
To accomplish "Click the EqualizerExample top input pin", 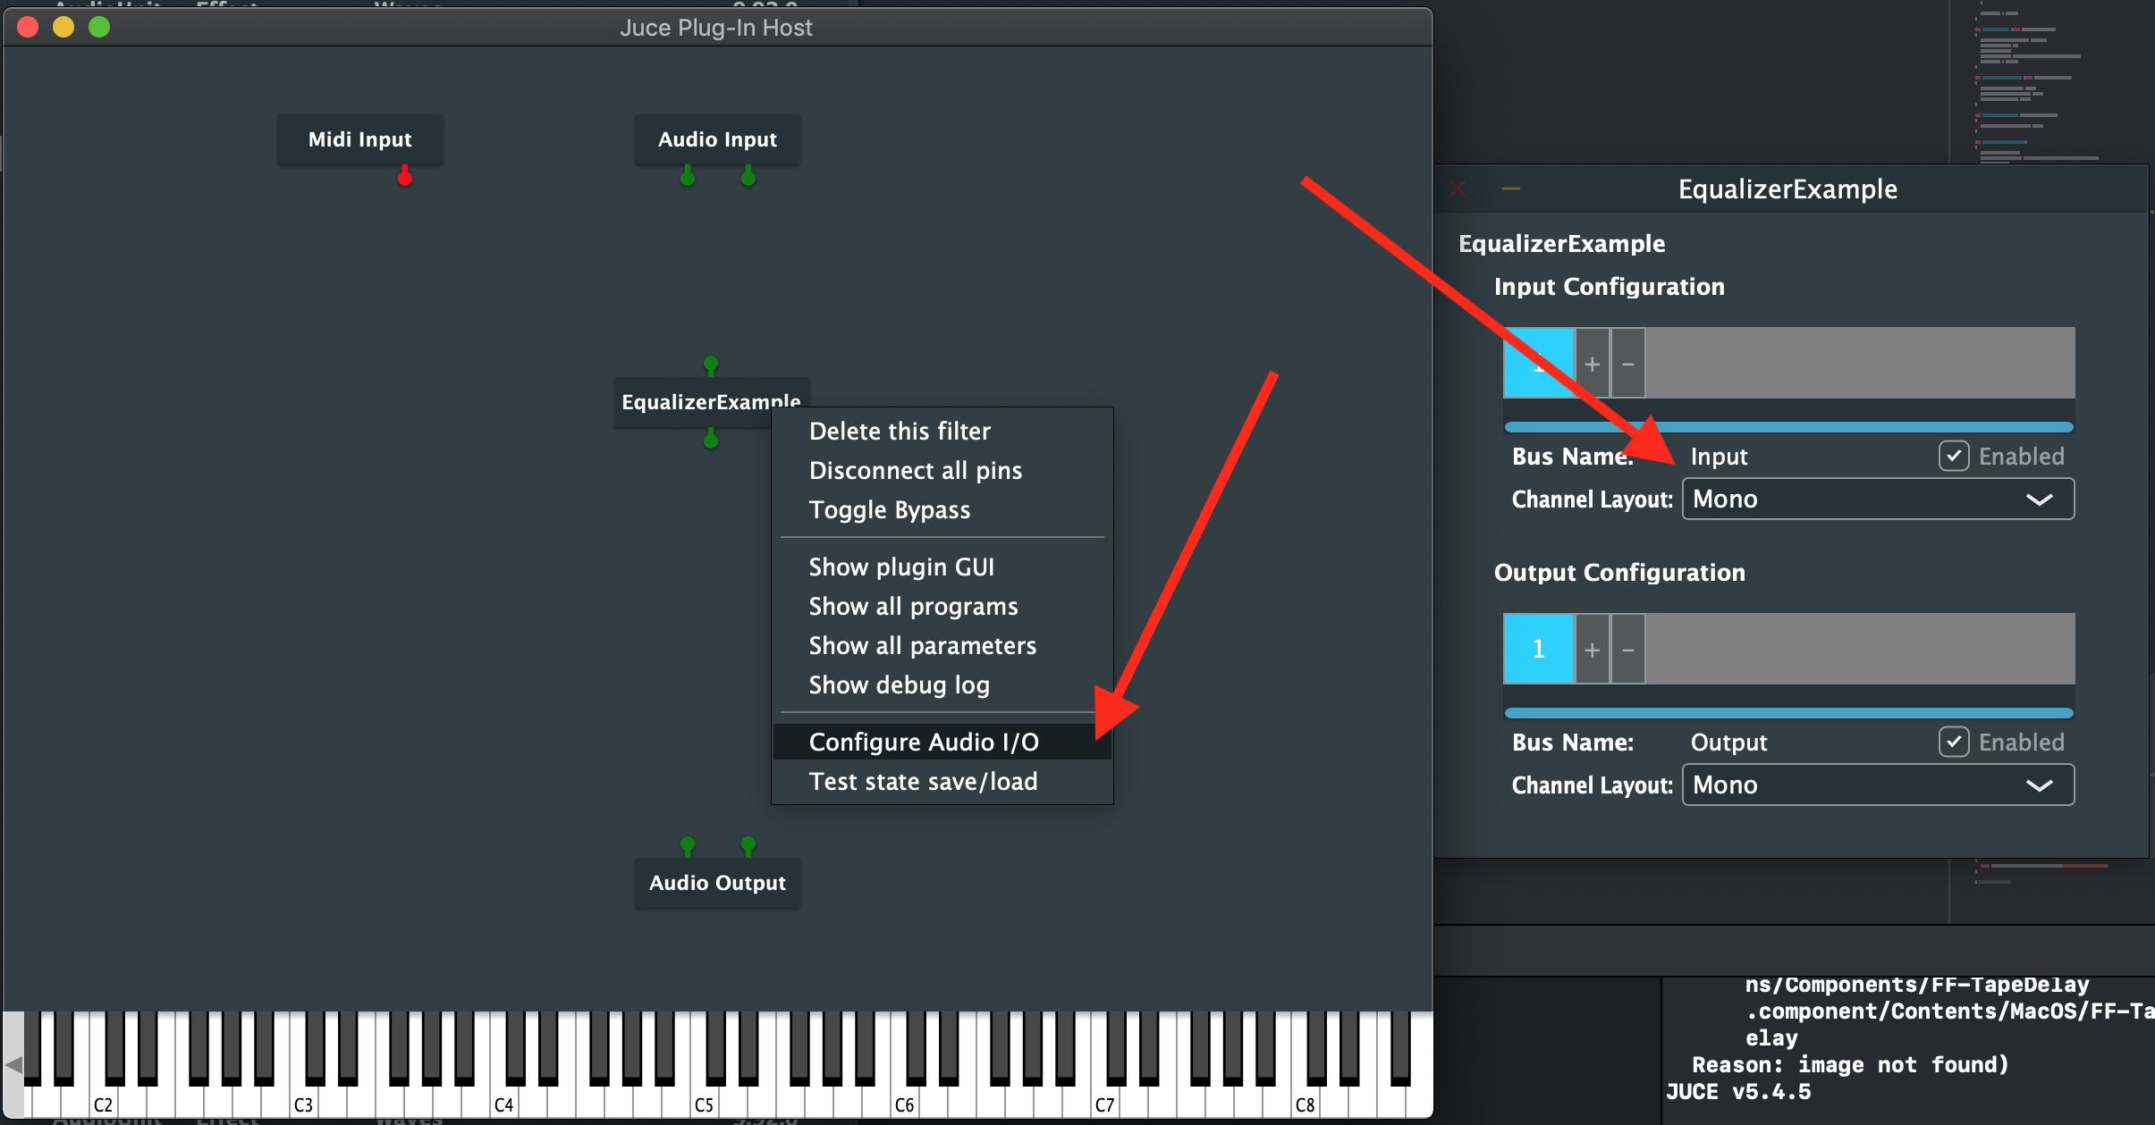I will 711,365.
